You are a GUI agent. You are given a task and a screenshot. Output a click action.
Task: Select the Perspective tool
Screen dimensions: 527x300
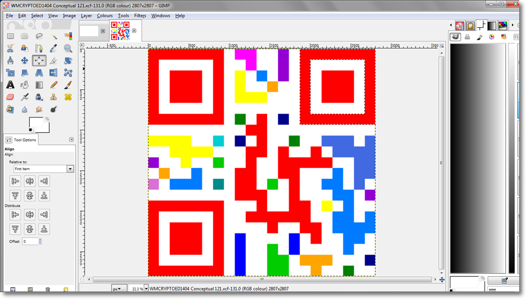coord(39,73)
